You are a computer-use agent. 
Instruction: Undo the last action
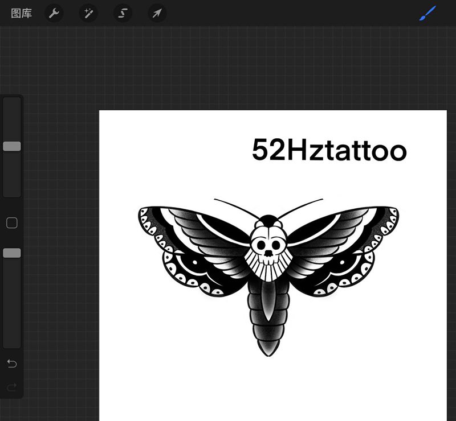click(x=12, y=364)
